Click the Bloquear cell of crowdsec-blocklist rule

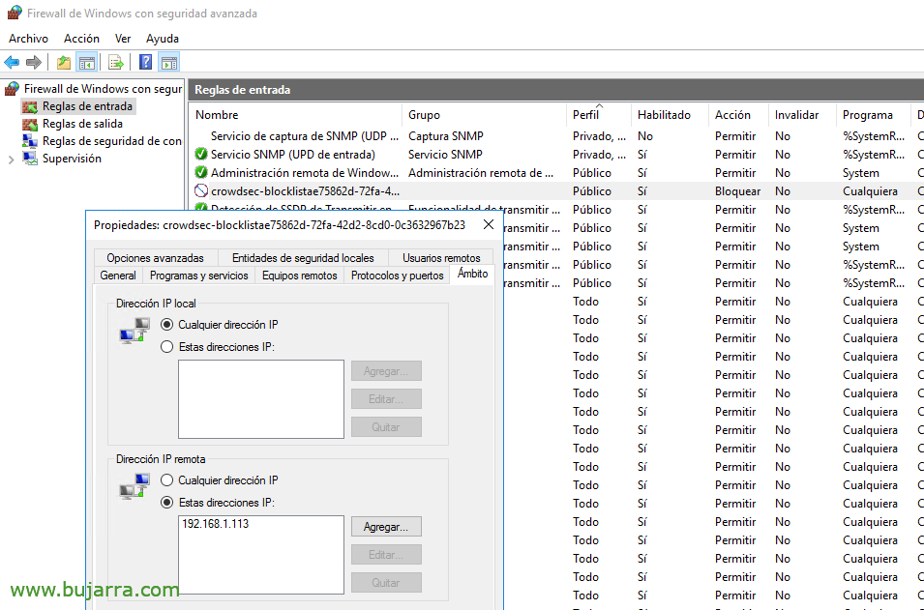pos(737,191)
